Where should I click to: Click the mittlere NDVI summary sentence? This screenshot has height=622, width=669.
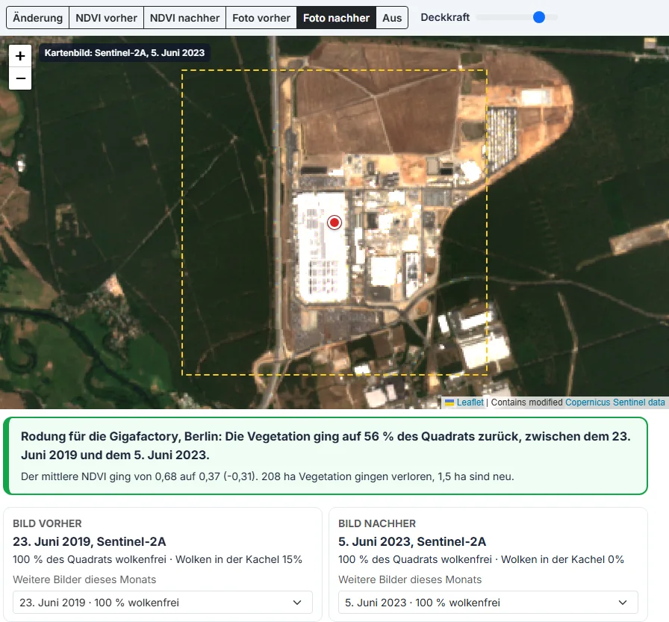[x=267, y=476]
